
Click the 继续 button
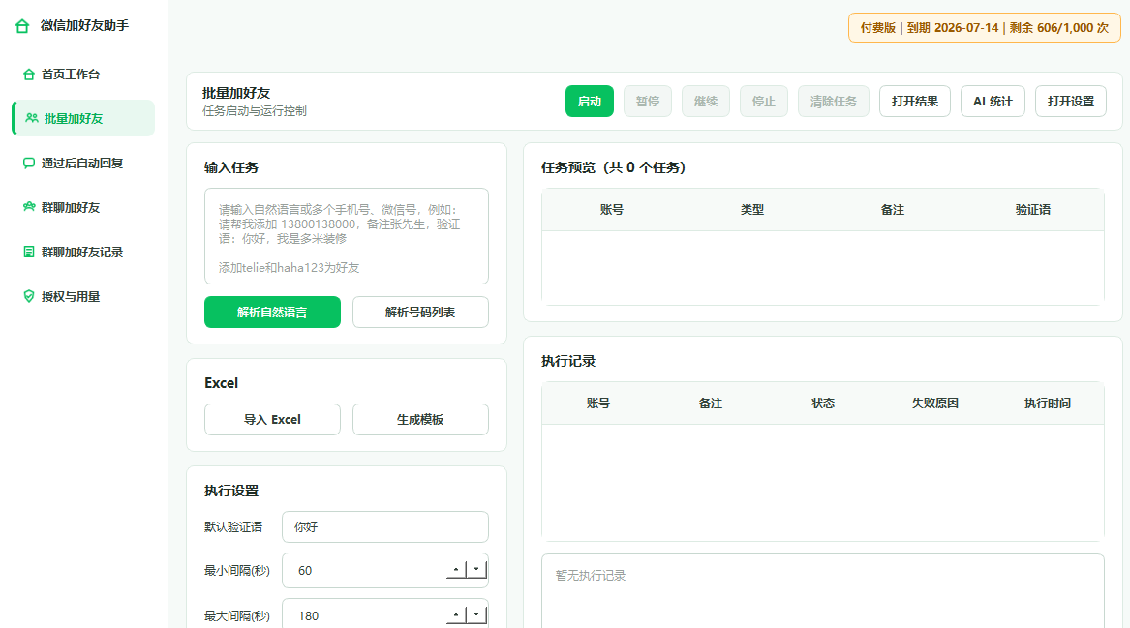point(706,102)
